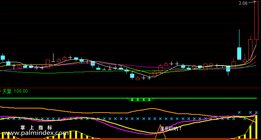
Task: Click the 掌上指标 watermark text
Action: 36,127
